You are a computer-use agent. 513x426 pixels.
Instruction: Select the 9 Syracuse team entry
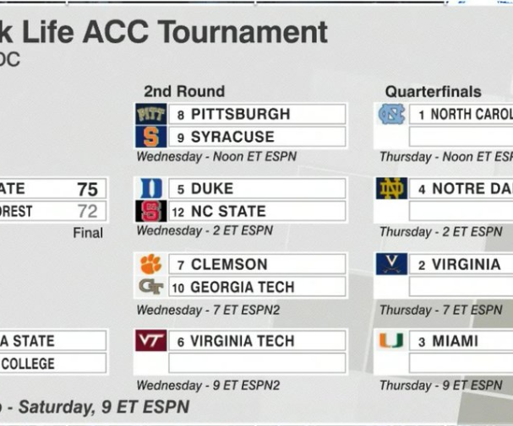tap(257, 137)
